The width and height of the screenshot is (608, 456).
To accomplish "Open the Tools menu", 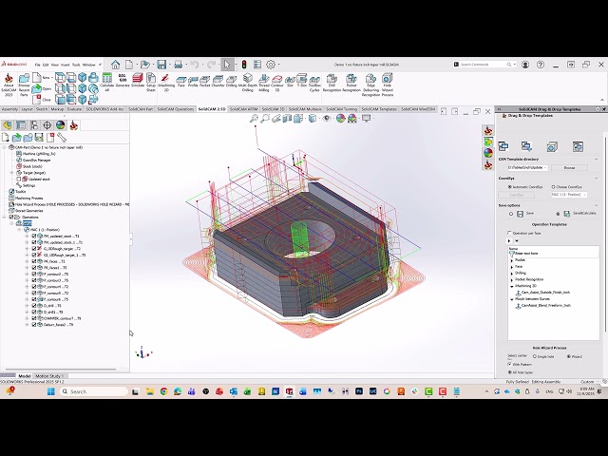I will pos(76,65).
